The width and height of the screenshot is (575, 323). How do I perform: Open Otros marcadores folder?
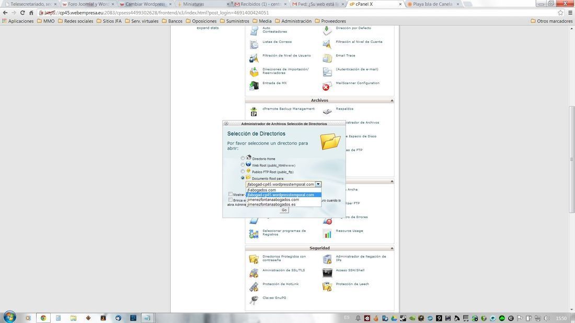[x=551, y=21]
